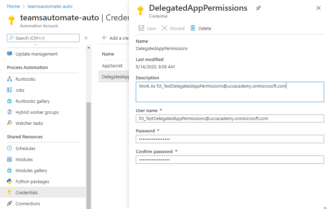This screenshot has width=331, height=209.
Task: Click the Save floppy disk icon
Action: pyautogui.click(x=141, y=28)
